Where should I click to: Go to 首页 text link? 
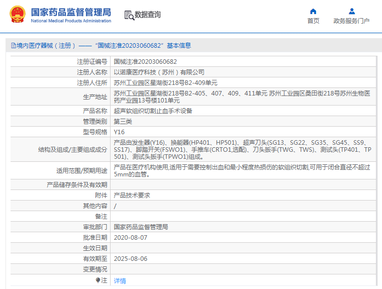coord(313,21)
